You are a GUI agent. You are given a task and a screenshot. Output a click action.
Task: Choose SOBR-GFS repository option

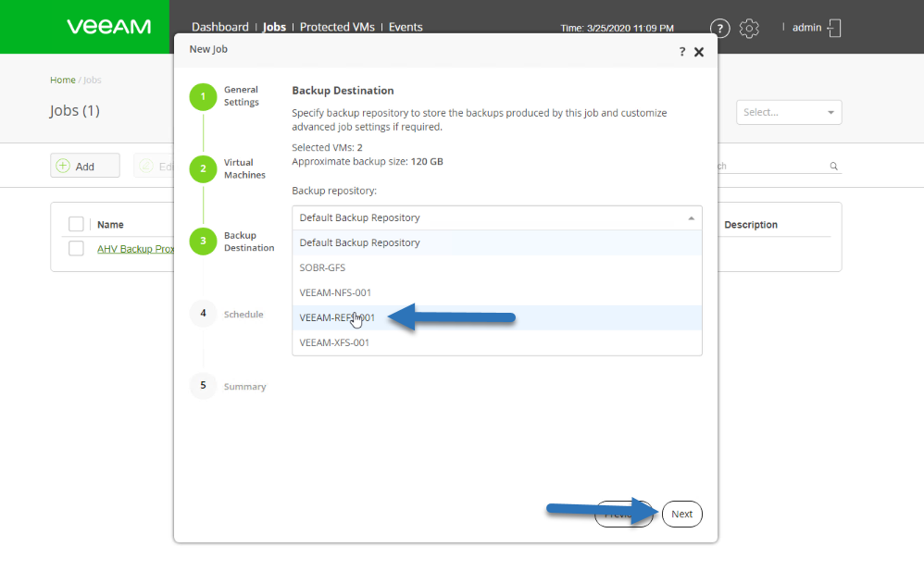coord(497,267)
